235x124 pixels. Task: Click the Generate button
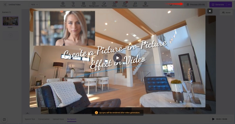coord(218,4)
